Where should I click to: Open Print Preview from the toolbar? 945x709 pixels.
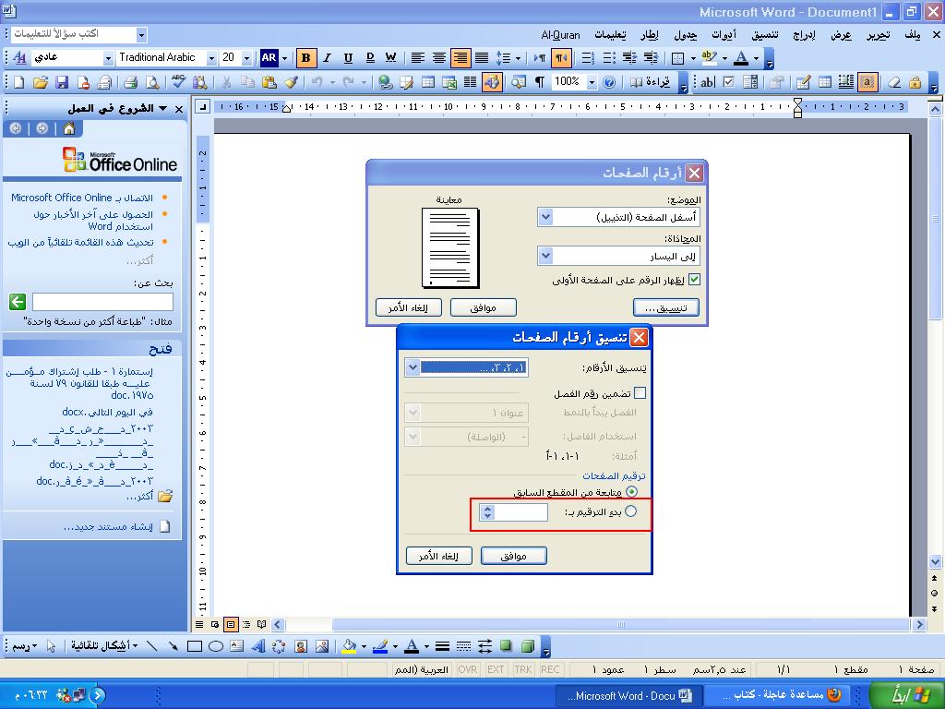tap(152, 82)
